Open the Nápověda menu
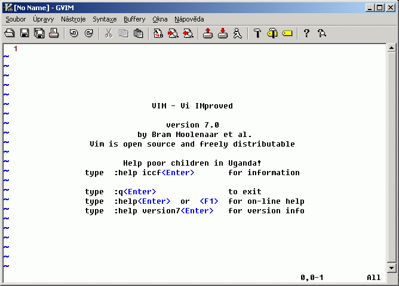This screenshot has height=286, width=399. [x=189, y=19]
